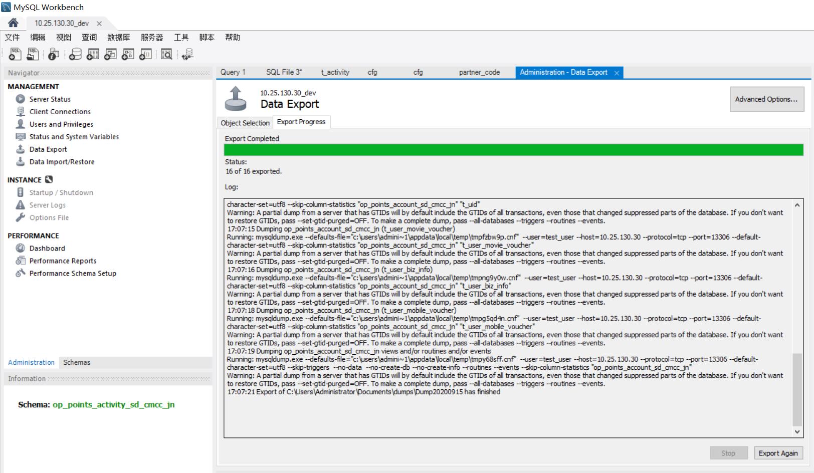
Task: Open Advanced Options for Data Export
Action: (766, 99)
